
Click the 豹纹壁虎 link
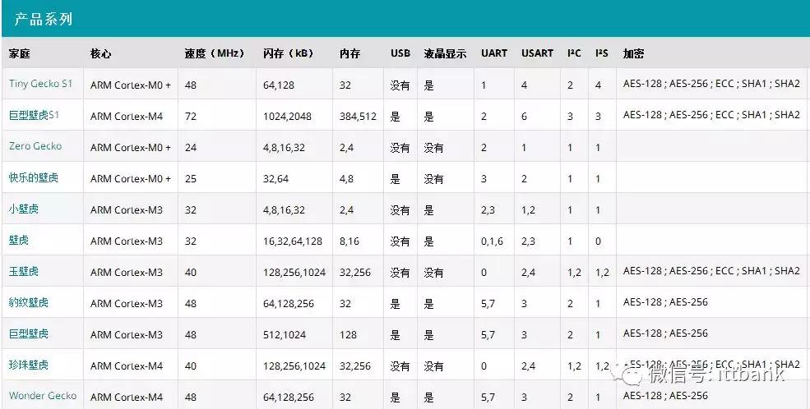click(x=29, y=302)
